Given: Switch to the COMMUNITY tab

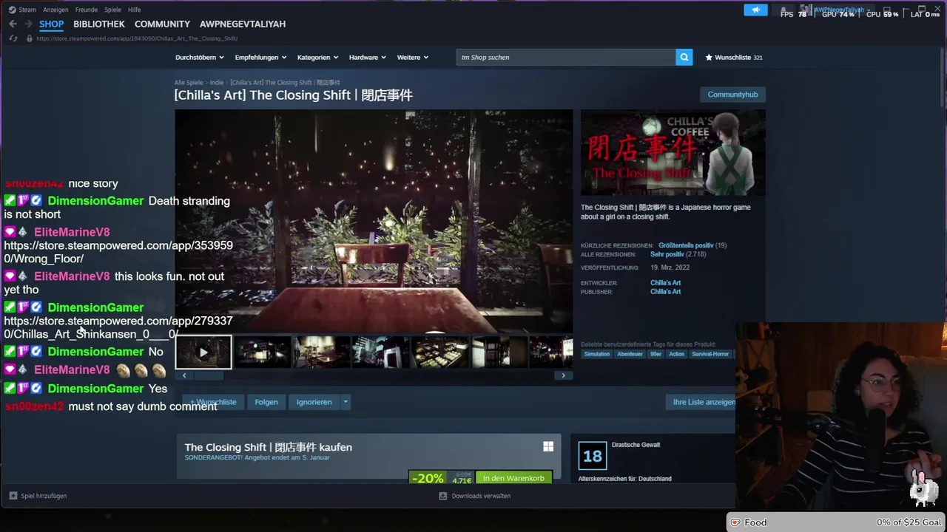Looking at the screenshot, I should click(162, 24).
